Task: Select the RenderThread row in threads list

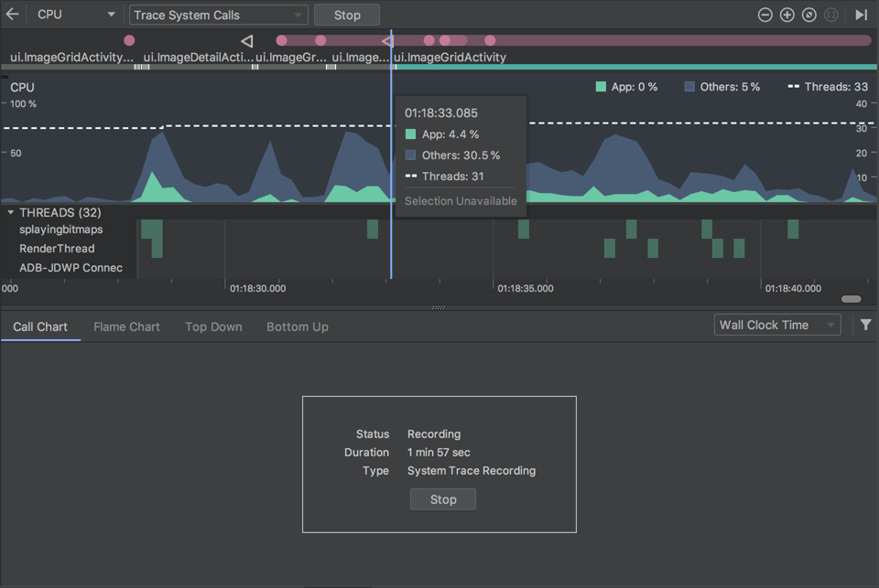Action: [57, 249]
